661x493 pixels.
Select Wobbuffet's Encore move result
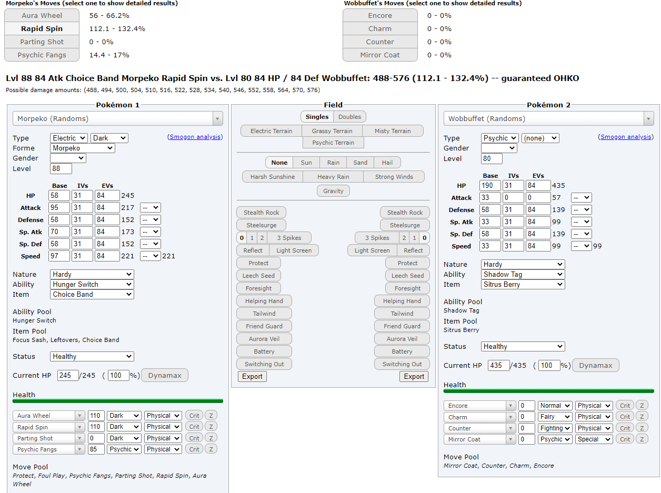tap(380, 15)
